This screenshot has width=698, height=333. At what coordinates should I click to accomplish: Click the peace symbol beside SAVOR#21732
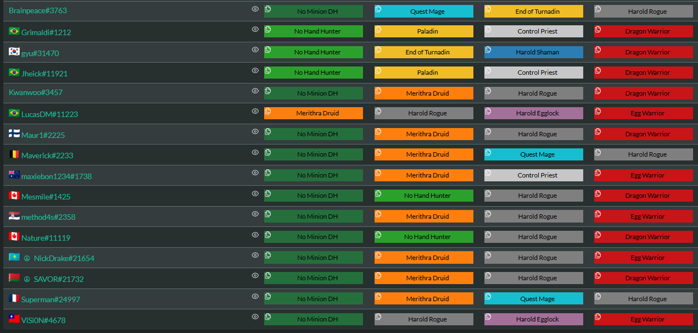27,279
